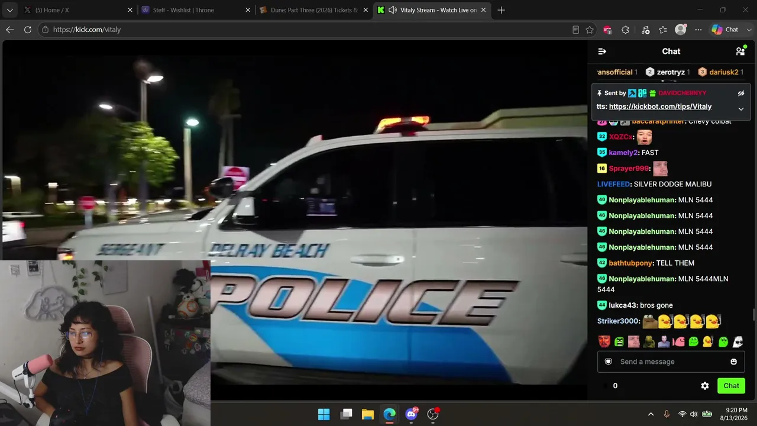Open a new browser tab

502,10
